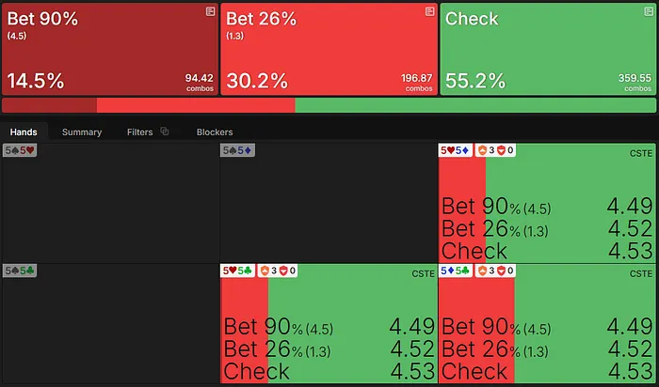The width and height of the screenshot is (659, 387).
Task: Click the green segment of the frequency bar
Action: coord(475,105)
